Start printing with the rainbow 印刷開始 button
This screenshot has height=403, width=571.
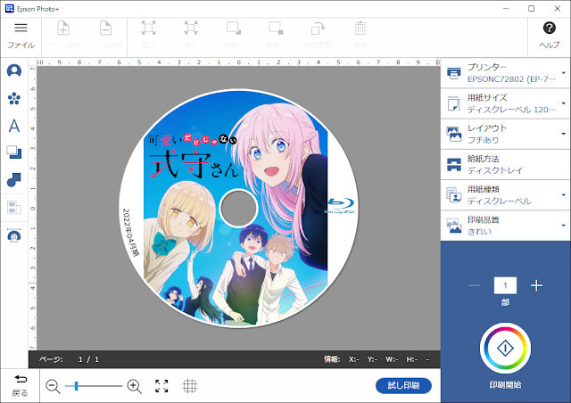pyautogui.click(x=505, y=348)
